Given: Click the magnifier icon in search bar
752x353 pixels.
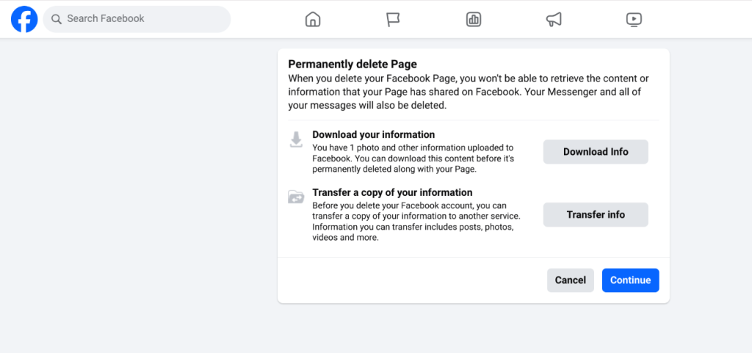Looking at the screenshot, I should [x=57, y=19].
